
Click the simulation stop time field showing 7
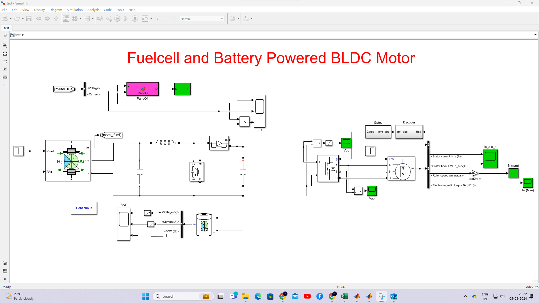pos(165,19)
